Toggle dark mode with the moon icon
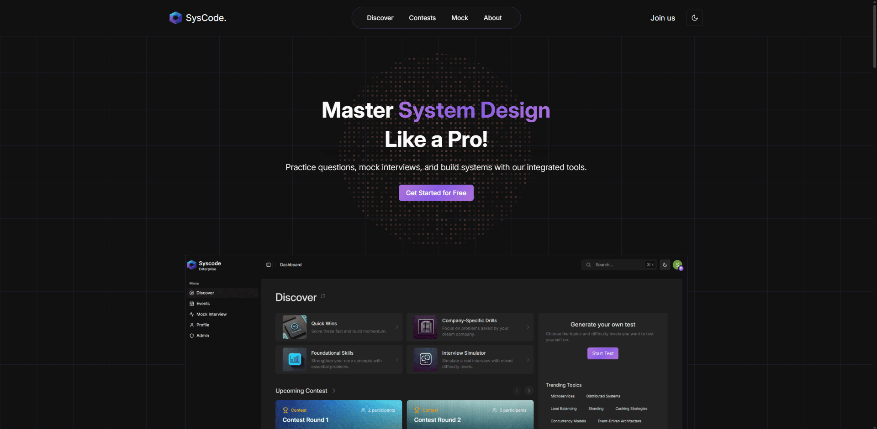Screen dimensions: 877x429 tap(694, 18)
